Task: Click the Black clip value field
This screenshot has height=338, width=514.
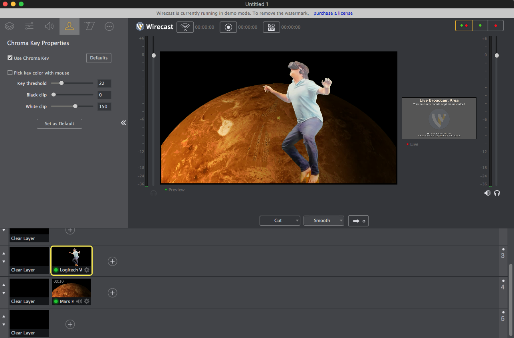Action: (104, 95)
